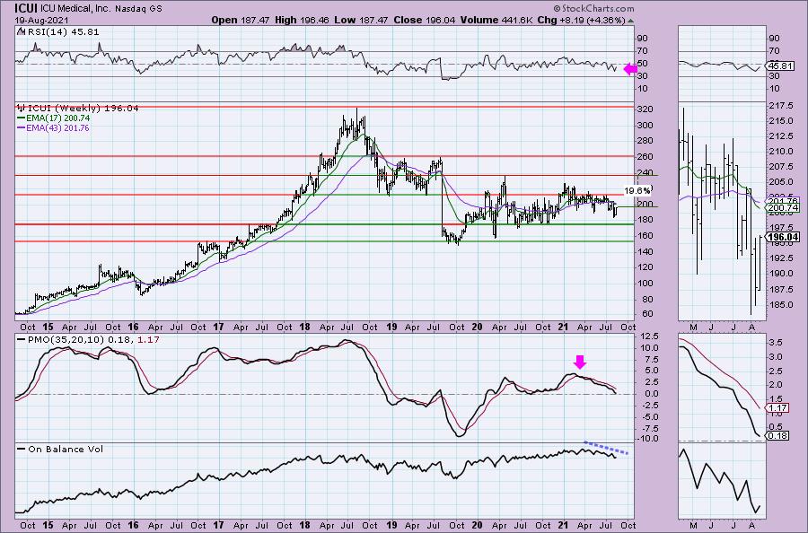Click the line-style icon before RSI(14)
The width and height of the screenshot is (808, 533).
click(x=22, y=31)
